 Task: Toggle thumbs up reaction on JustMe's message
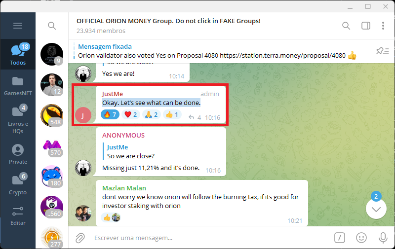[x=172, y=115]
